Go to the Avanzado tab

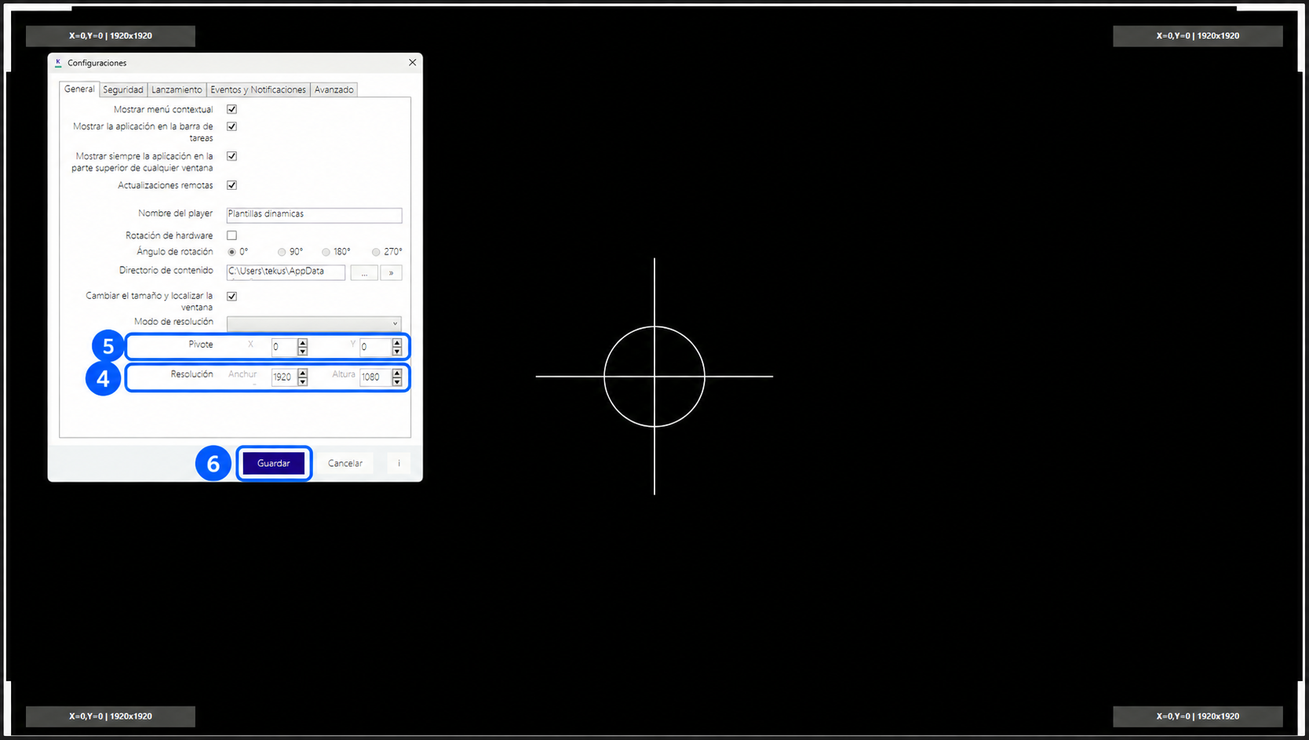pos(334,89)
